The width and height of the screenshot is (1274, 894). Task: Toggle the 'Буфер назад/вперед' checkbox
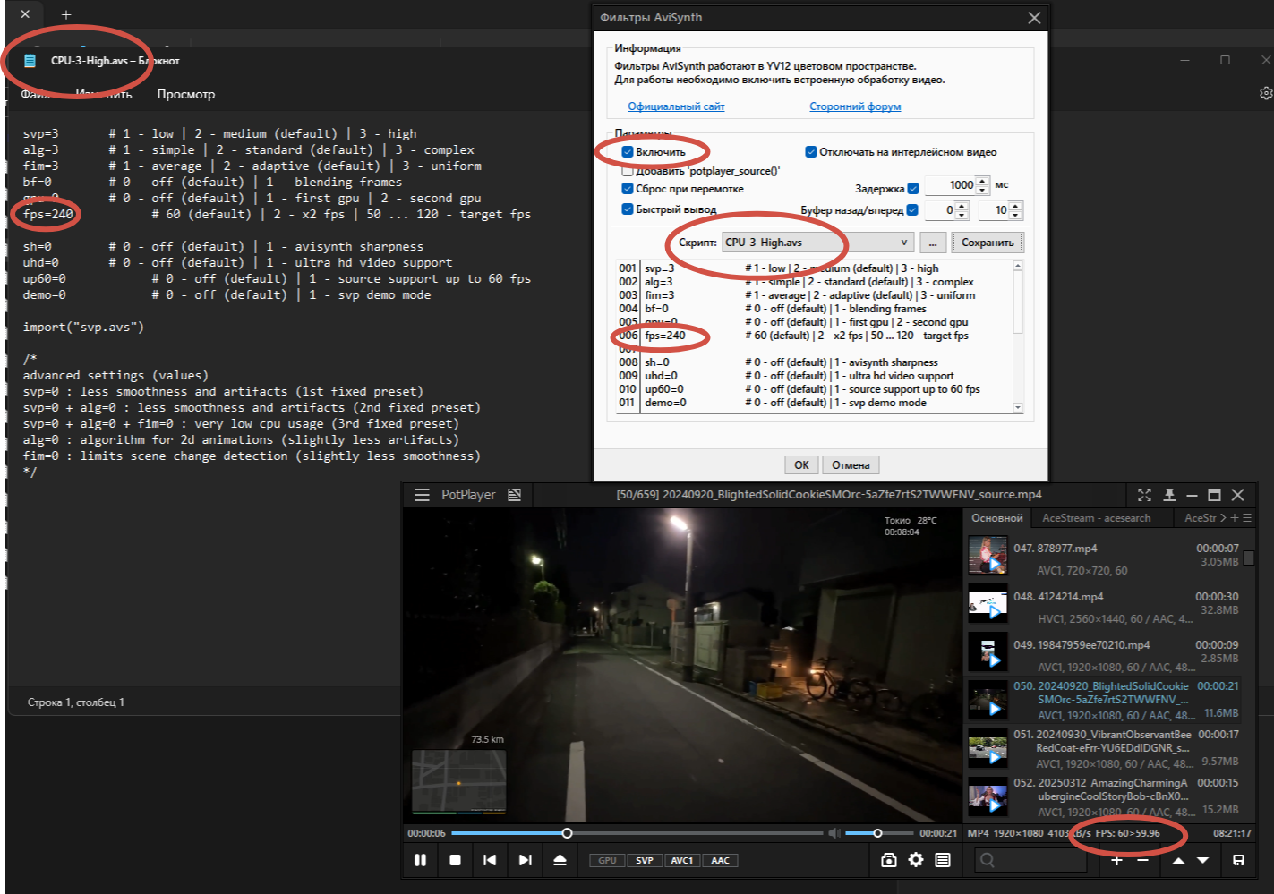tap(912, 210)
